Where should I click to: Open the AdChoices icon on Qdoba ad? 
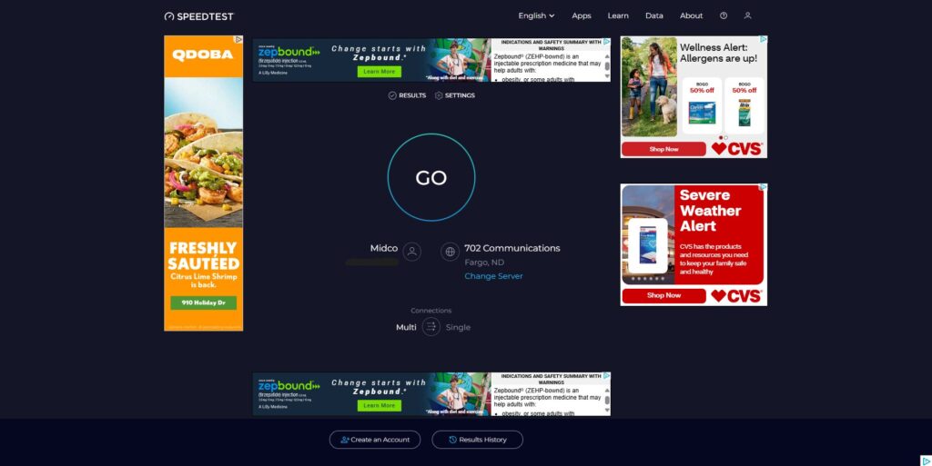pos(238,40)
